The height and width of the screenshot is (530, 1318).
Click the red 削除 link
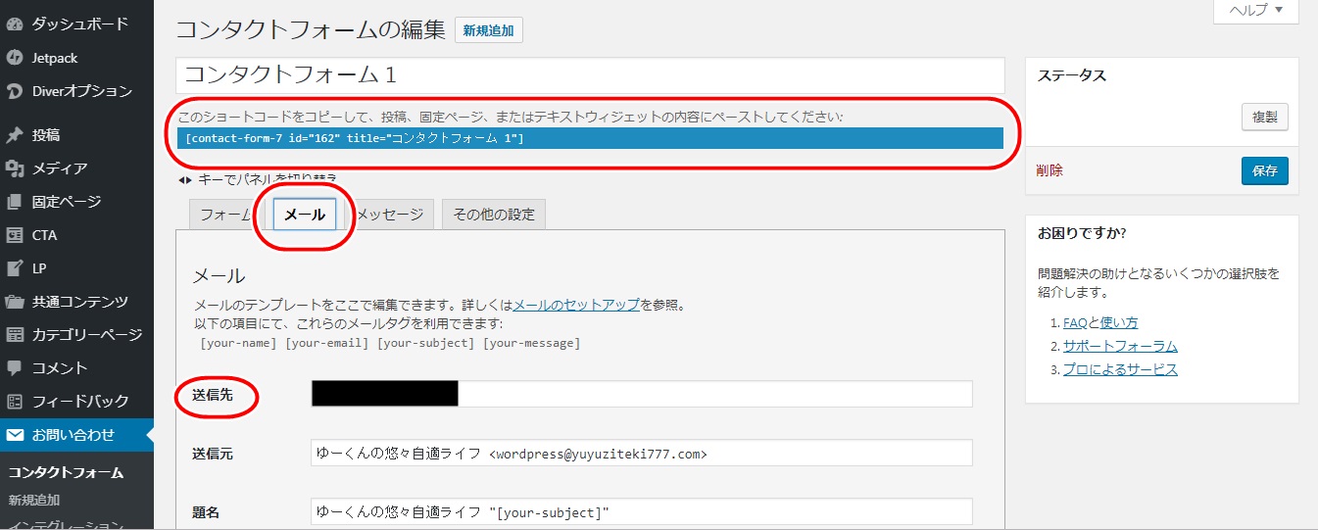[1050, 170]
